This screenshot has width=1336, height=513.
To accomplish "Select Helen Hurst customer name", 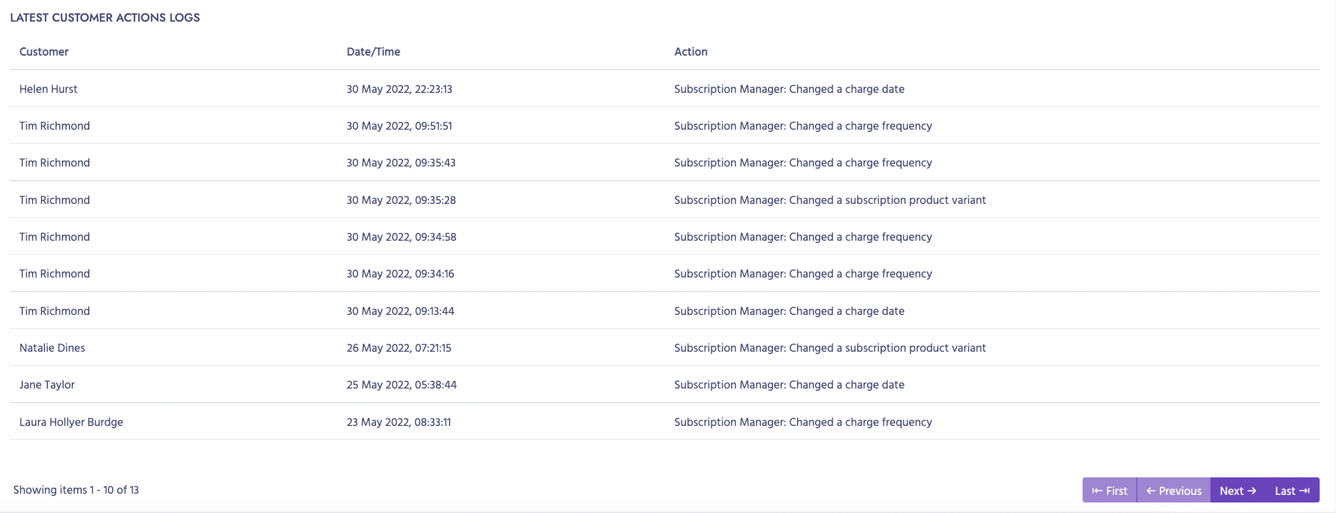I will tap(48, 89).
